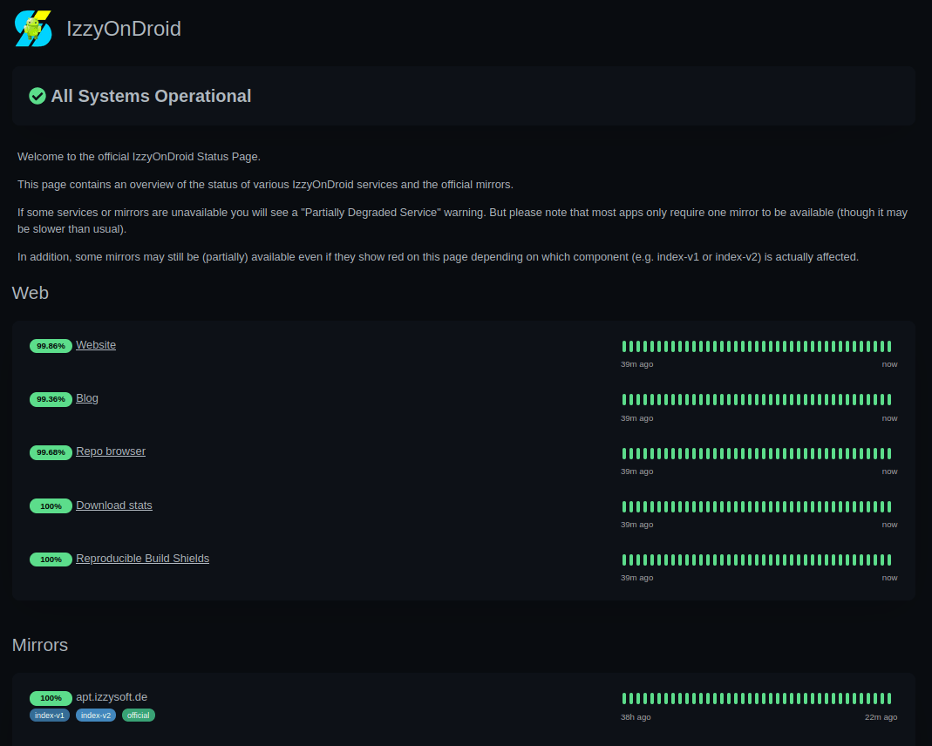
Task: Toggle the index-v1 tag under apt.izzysoft.de
Action: click(x=50, y=715)
